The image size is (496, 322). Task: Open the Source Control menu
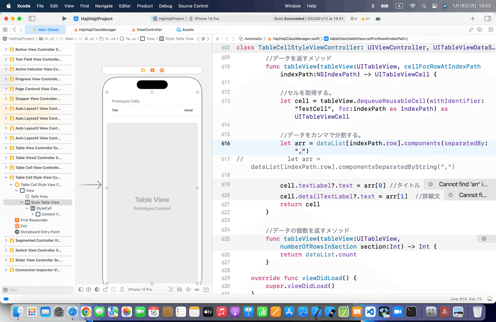193,6
